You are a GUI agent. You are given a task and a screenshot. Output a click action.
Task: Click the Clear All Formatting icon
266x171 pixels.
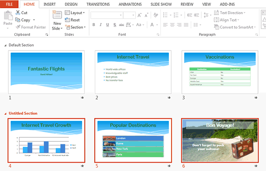pyautogui.click(x=156, y=15)
